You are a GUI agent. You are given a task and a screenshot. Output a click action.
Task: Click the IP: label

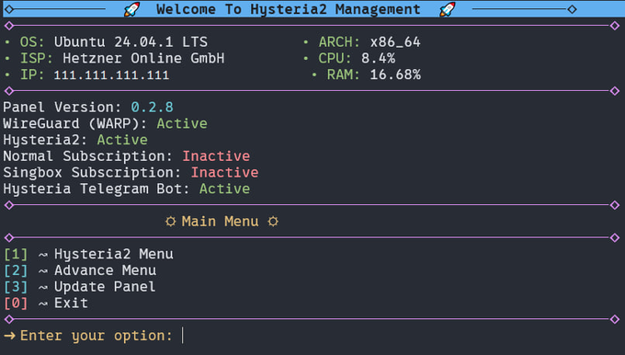coord(32,74)
